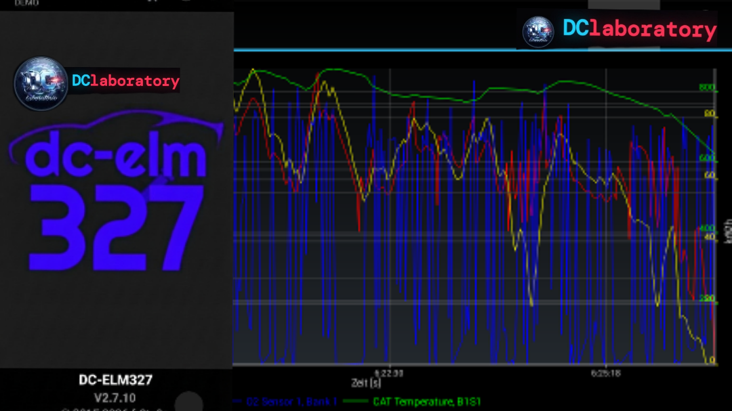This screenshot has width=732, height=411.
Task: Select the O2 Sensor 1, Bank 1 legend entry
Action: coord(291,402)
